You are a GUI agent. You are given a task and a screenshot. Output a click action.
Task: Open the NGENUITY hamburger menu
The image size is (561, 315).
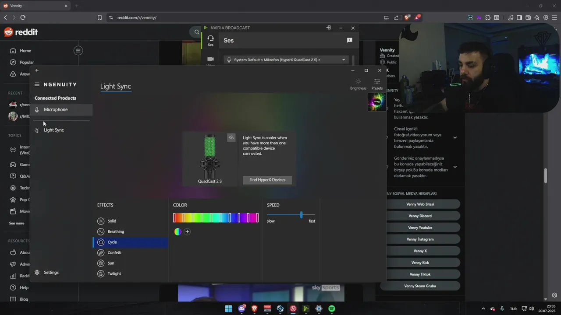pyautogui.click(x=37, y=84)
